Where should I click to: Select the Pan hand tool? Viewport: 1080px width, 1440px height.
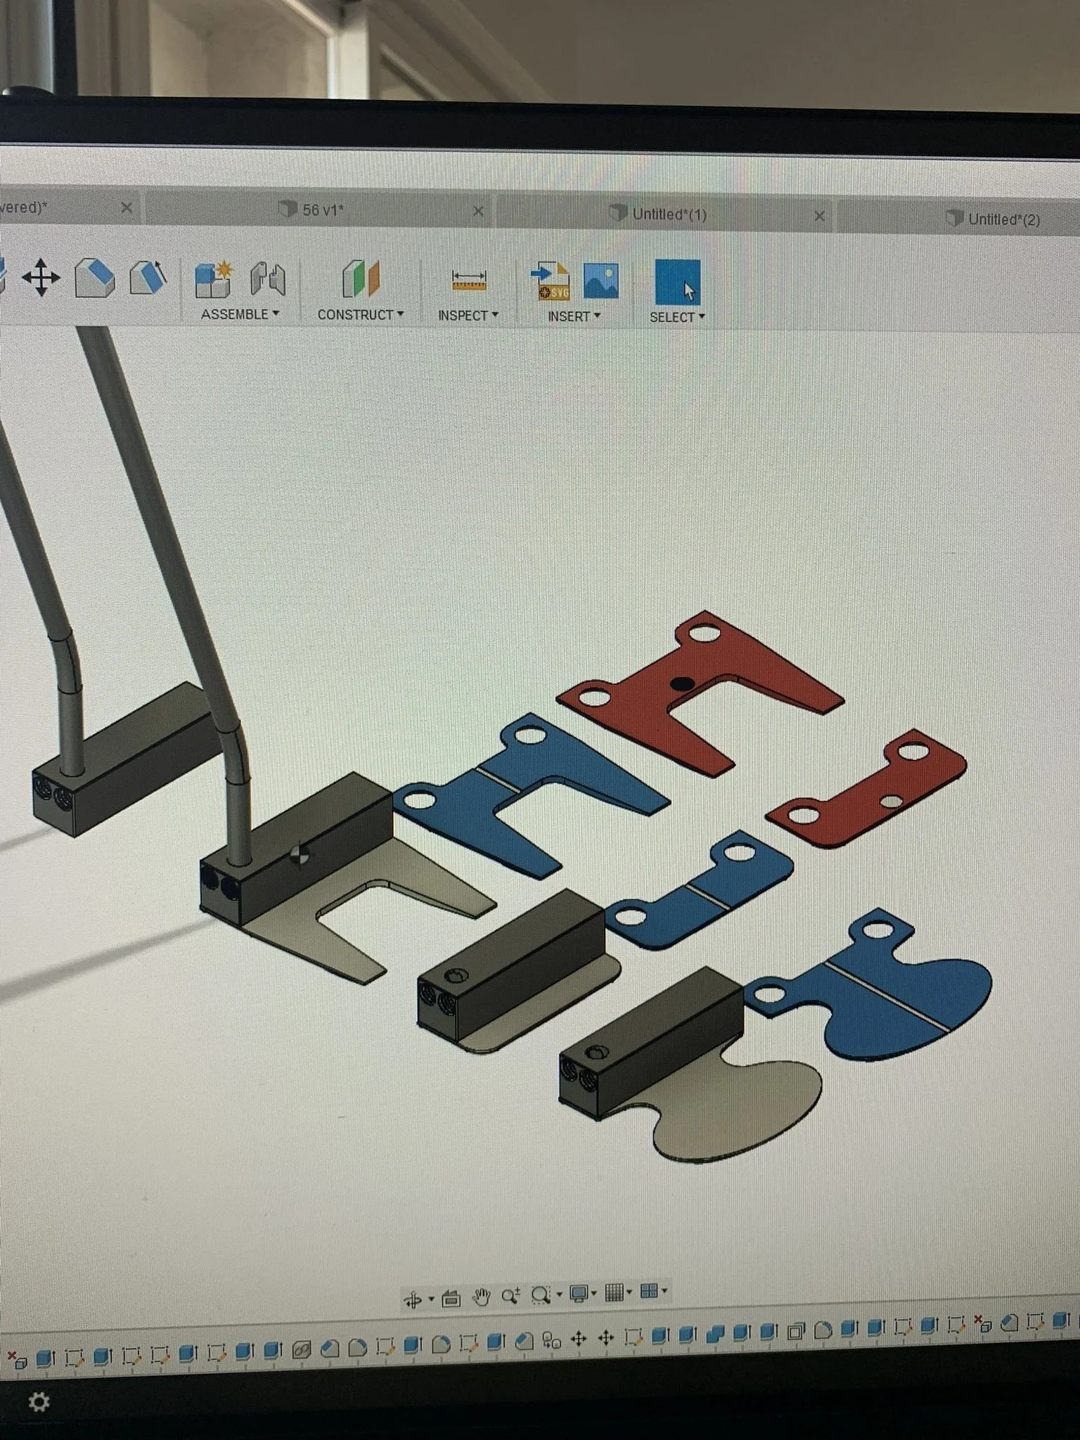pyautogui.click(x=481, y=1297)
